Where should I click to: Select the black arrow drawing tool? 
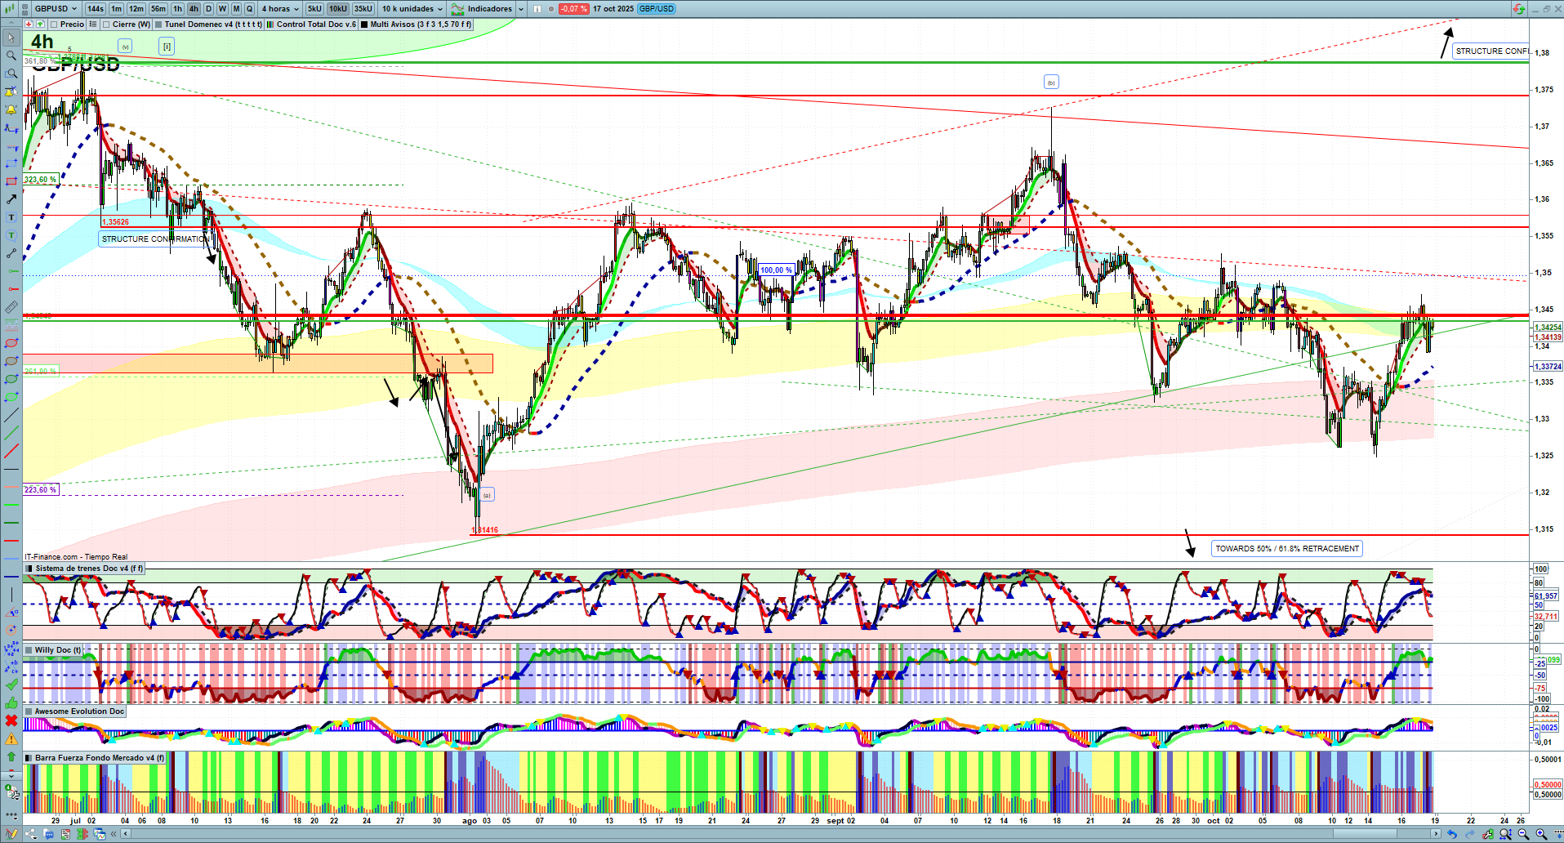11,199
